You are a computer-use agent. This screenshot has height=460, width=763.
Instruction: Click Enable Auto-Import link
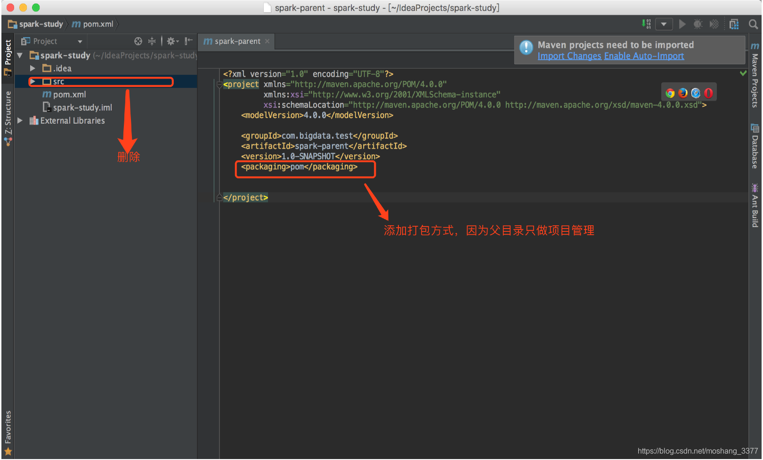644,56
